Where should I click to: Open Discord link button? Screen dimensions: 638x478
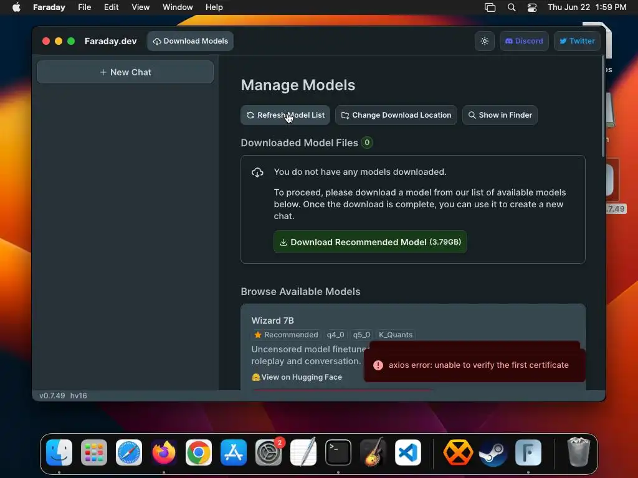click(524, 41)
